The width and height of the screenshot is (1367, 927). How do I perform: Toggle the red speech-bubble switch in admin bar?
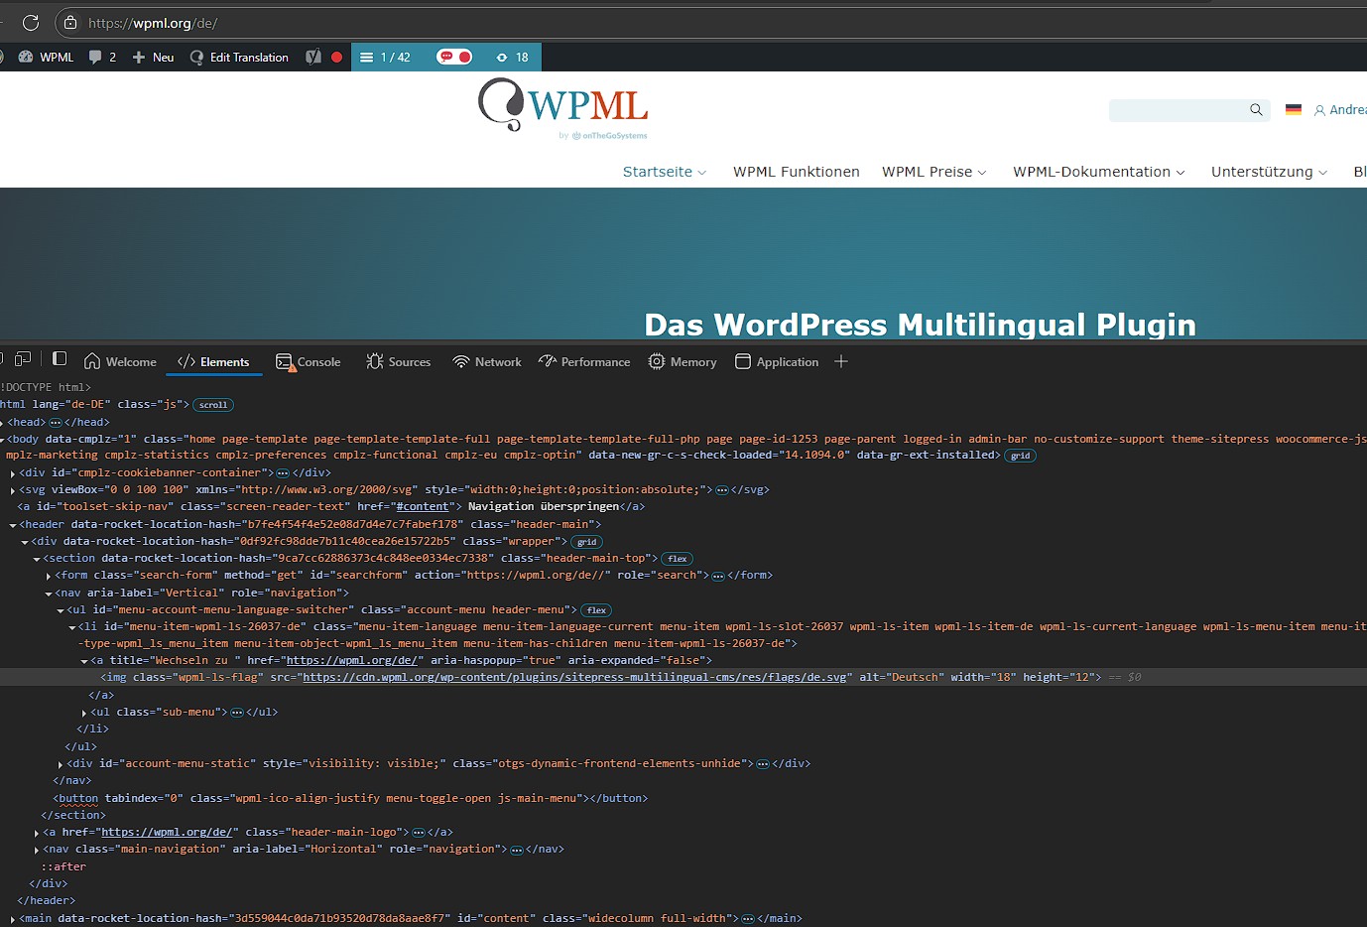coord(454,58)
